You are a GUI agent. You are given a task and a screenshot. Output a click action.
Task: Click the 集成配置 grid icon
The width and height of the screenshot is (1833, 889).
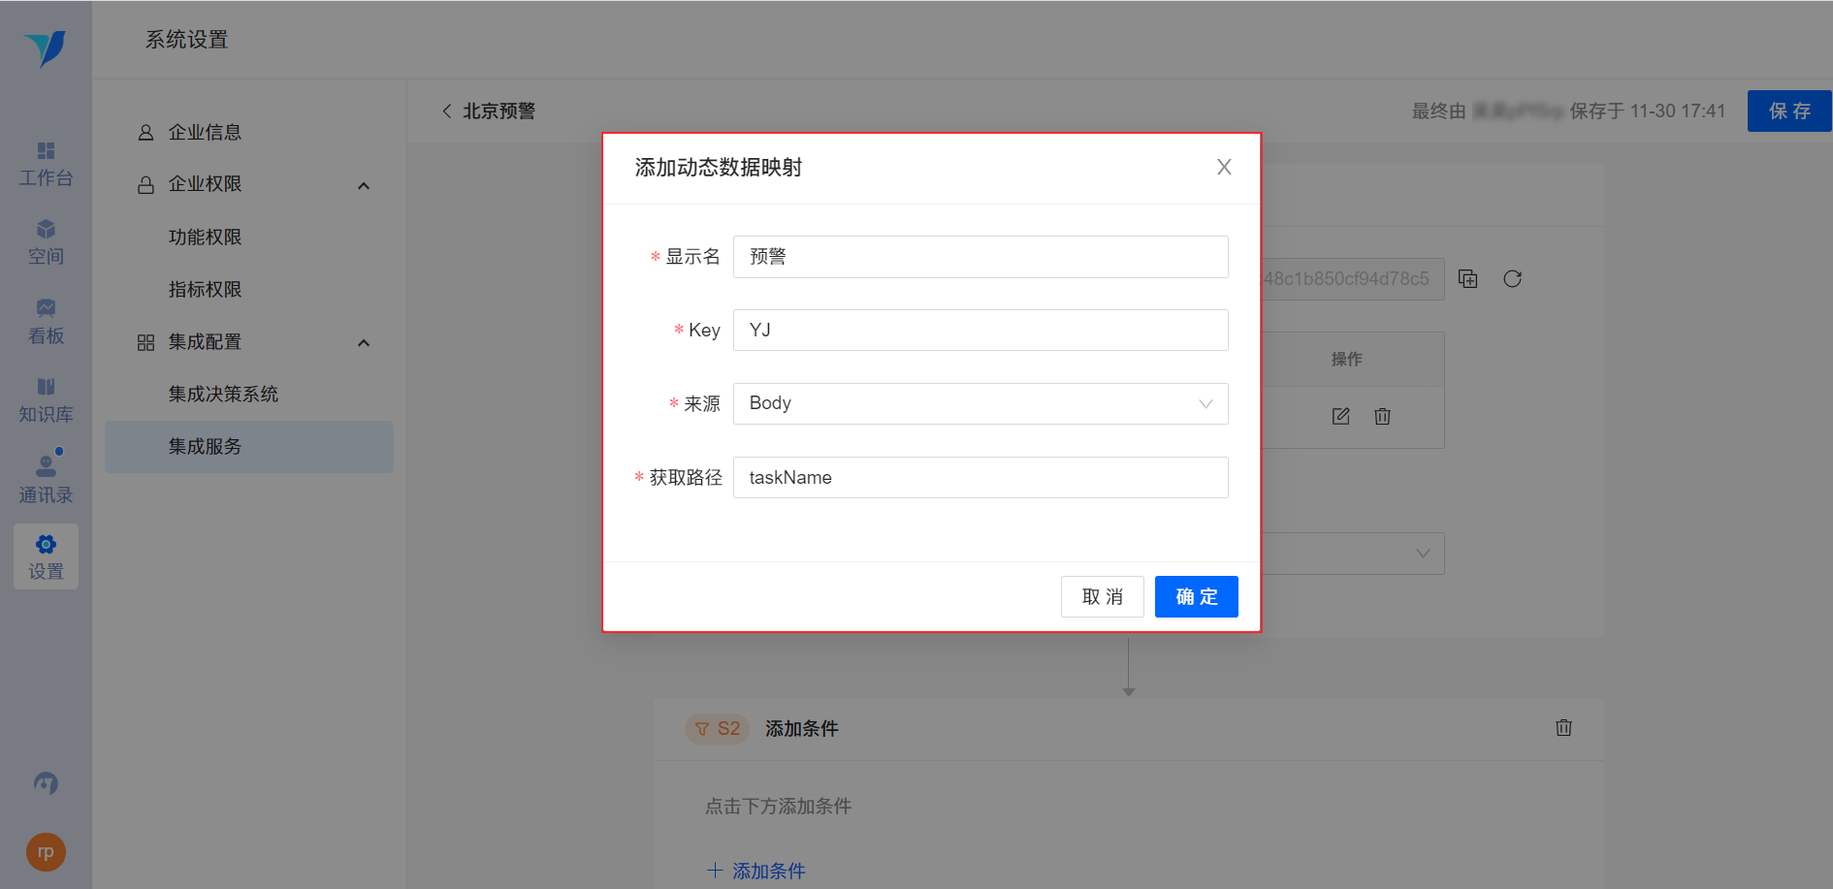pos(145,342)
